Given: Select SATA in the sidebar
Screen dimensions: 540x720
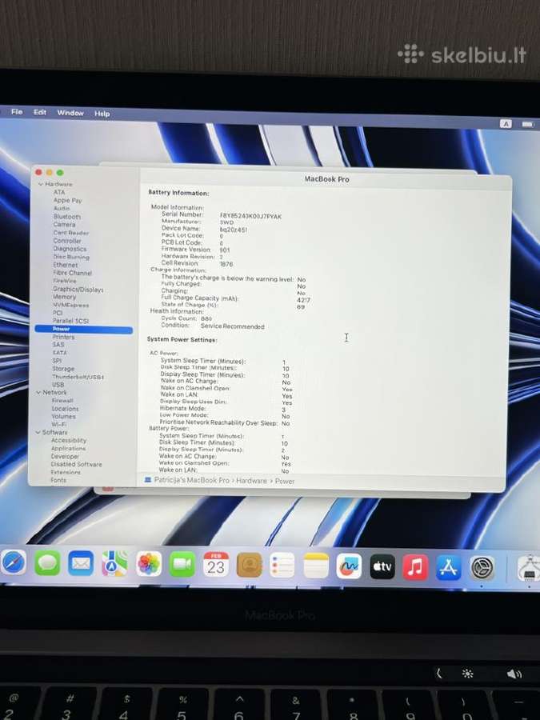Looking at the screenshot, I should 59,353.
